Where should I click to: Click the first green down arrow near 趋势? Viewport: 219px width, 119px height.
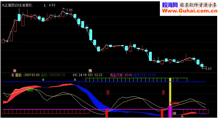tap(43, 79)
